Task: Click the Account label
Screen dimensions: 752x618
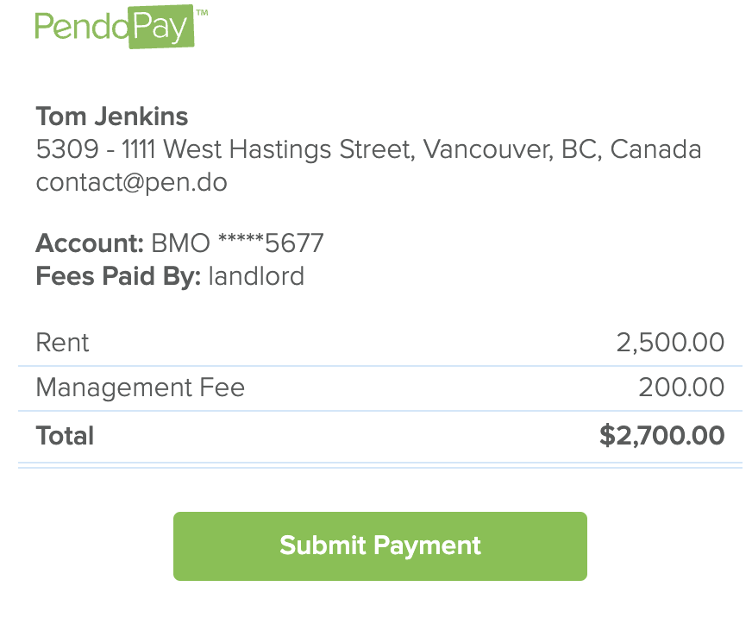Action: 90,243
